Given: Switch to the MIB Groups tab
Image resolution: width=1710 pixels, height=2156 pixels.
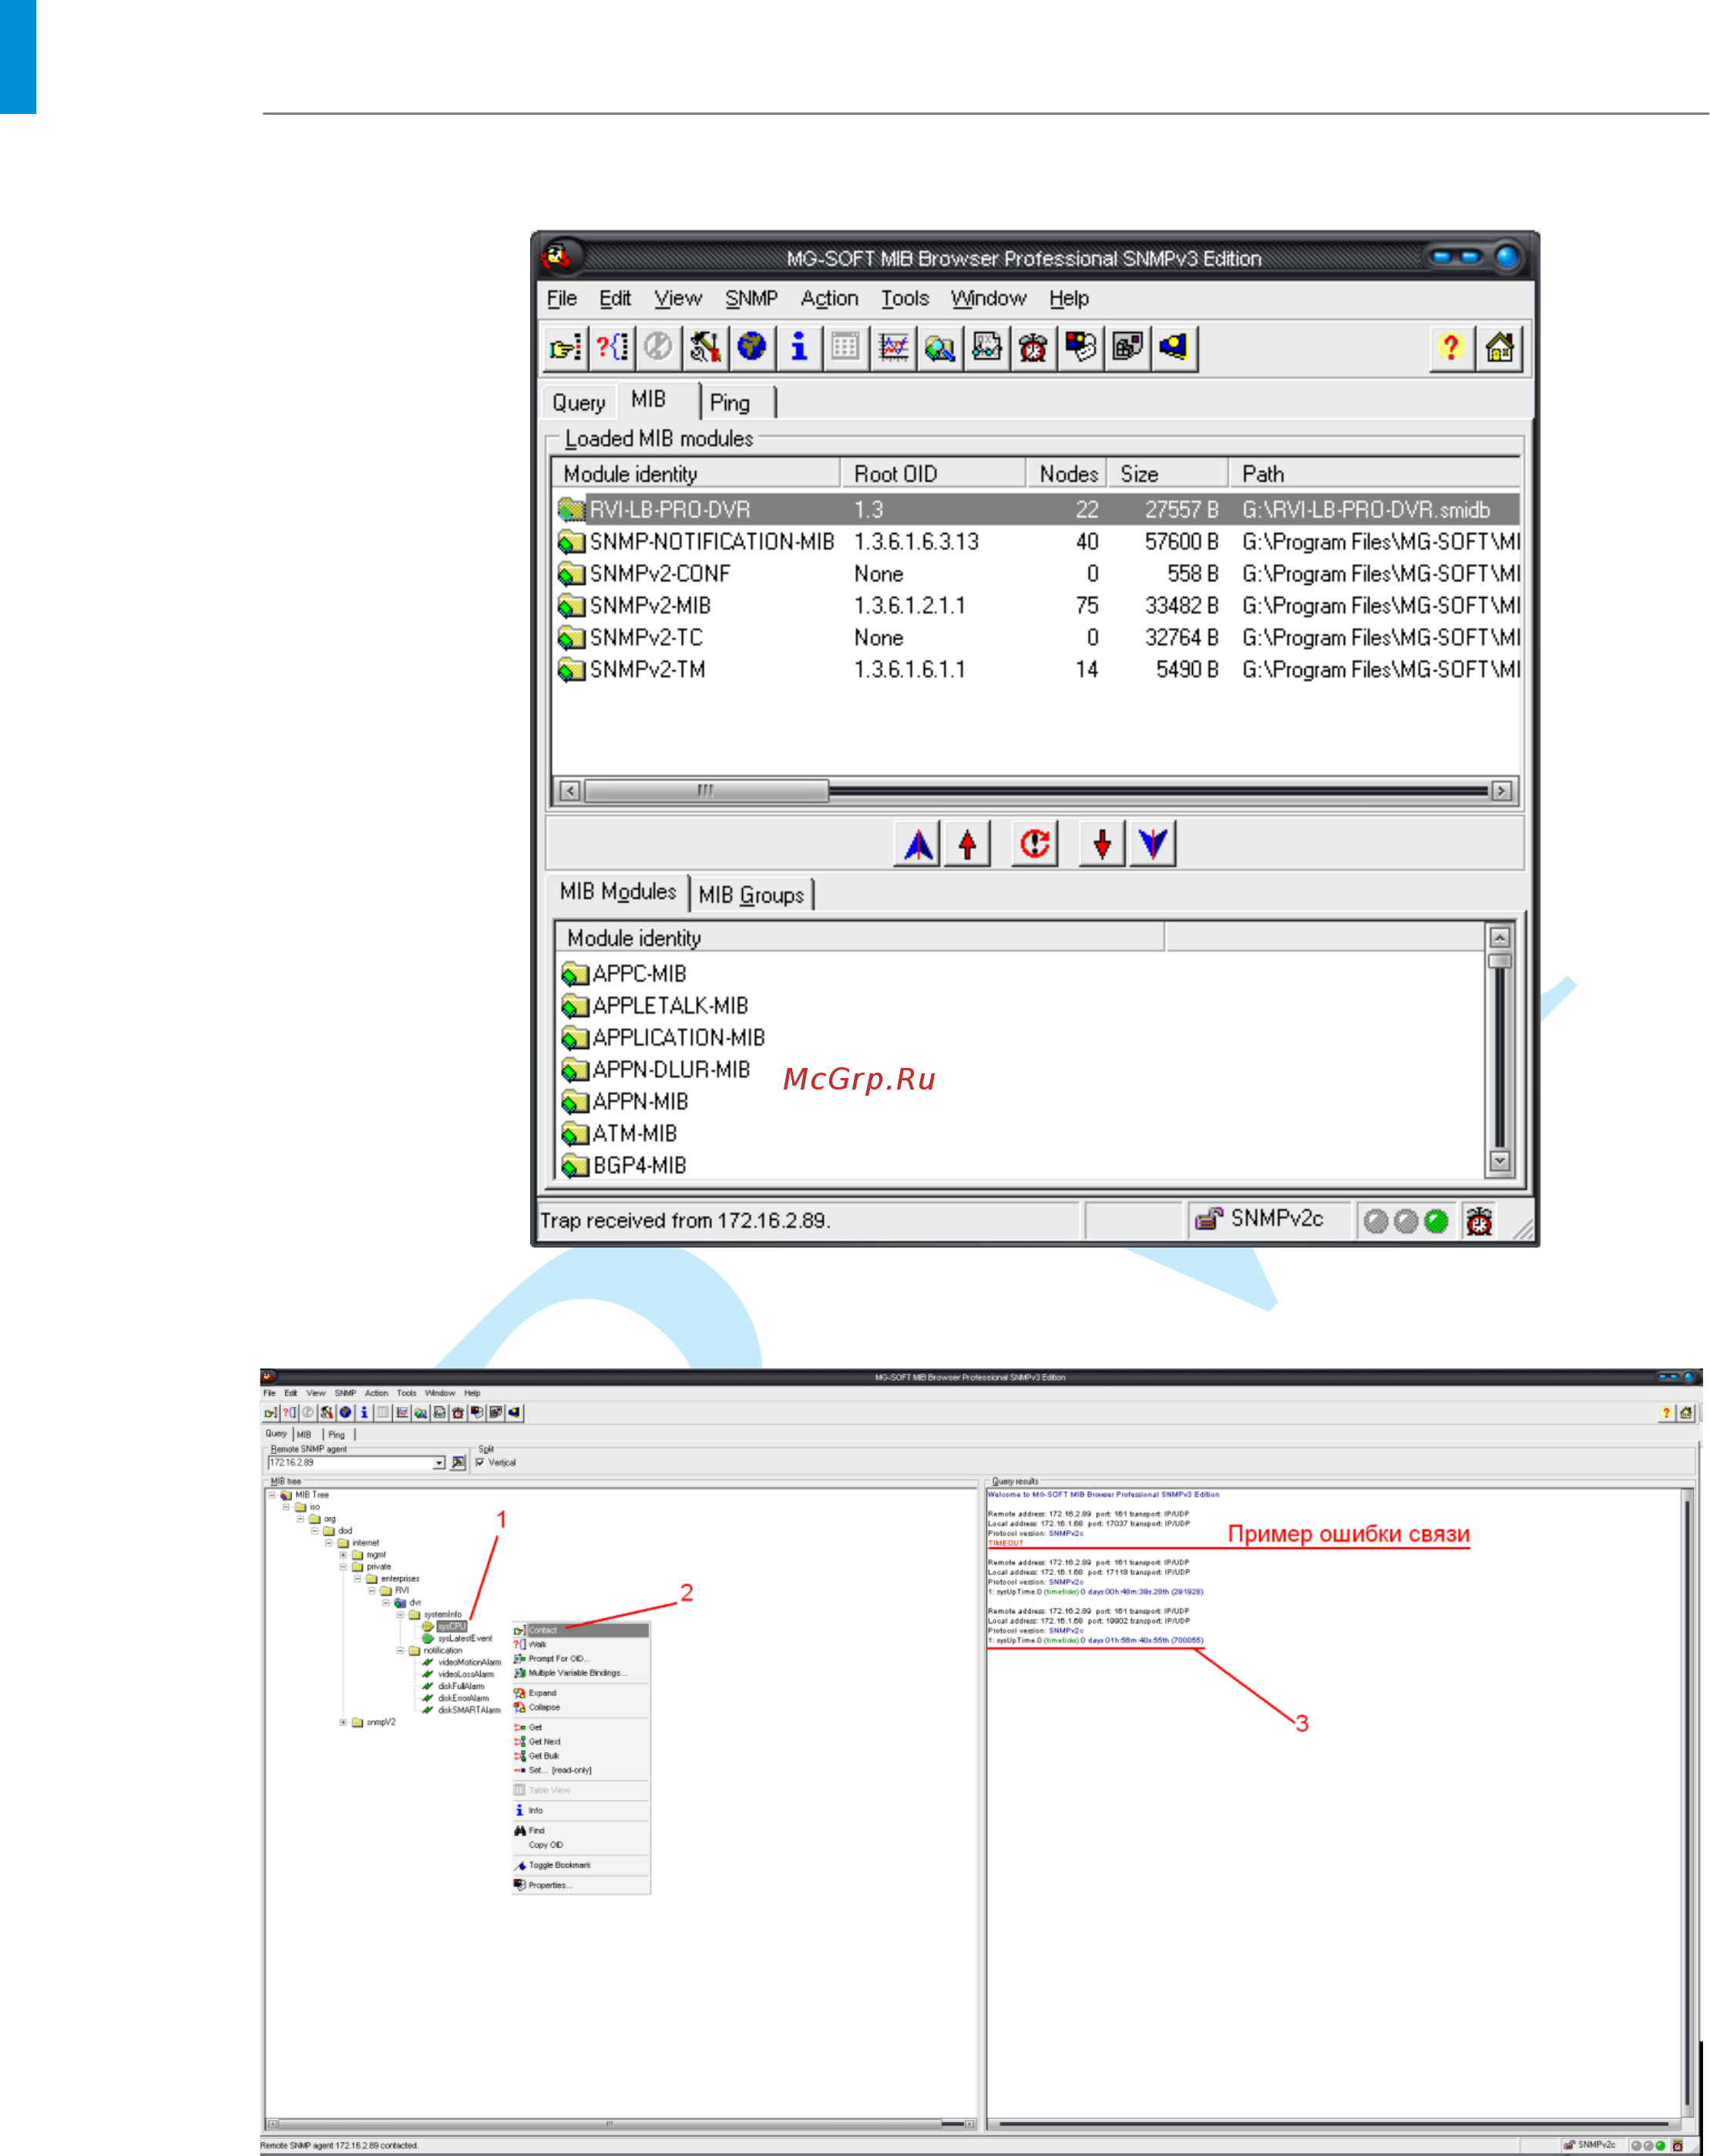Looking at the screenshot, I should [x=751, y=895].
